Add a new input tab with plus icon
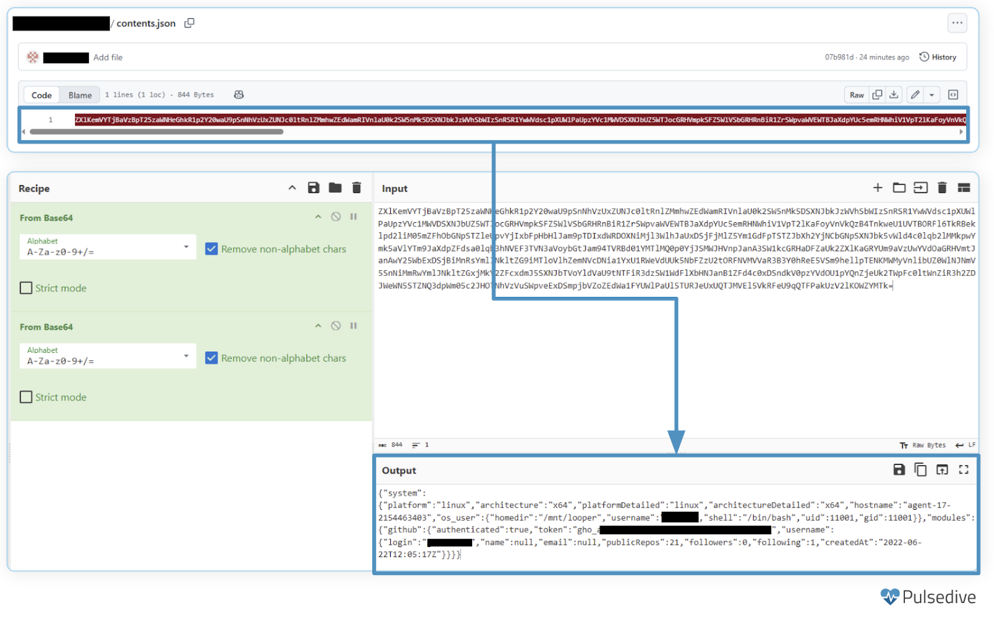 [x=877, y=188]
